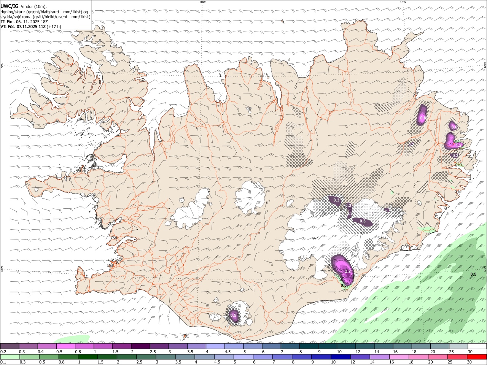Select pale green 0.1 swatch in bottom legend
The width and height of the screenshot is (487, 365).
pos(10,357)
